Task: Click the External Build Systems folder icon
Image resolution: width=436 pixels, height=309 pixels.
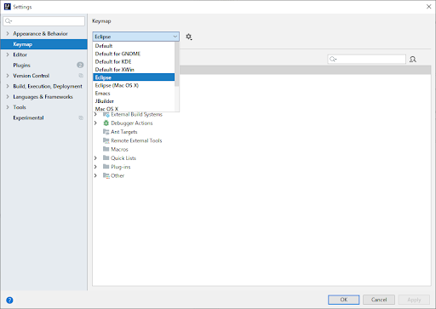Action: [x=106, y=114]
